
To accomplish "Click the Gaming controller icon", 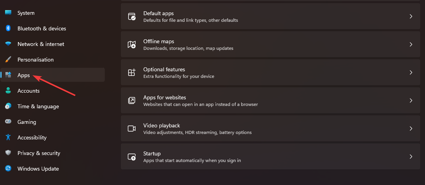I will point(8,122).
